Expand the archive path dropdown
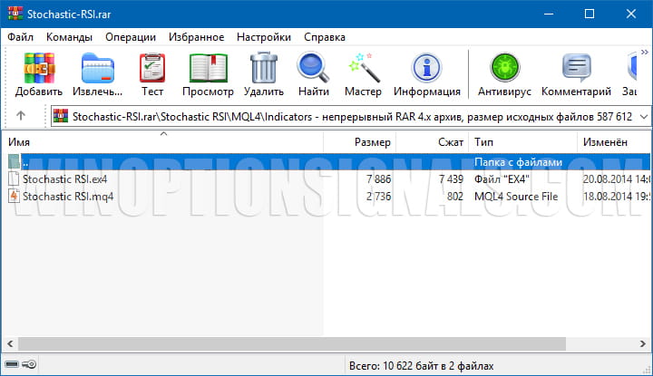 pos(643,116)
